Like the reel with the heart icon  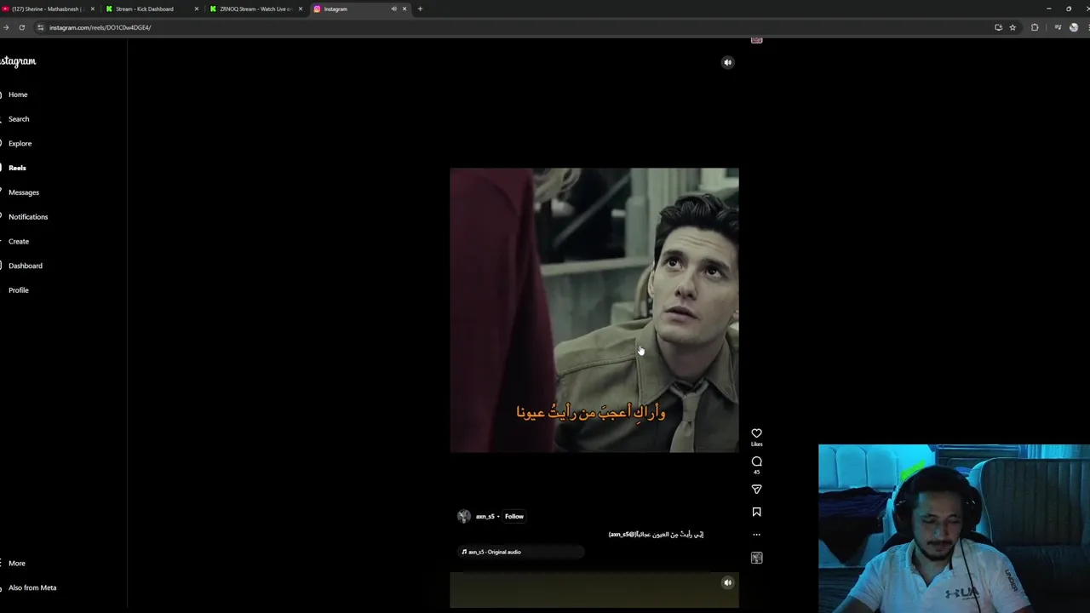[x=756, y=433]
